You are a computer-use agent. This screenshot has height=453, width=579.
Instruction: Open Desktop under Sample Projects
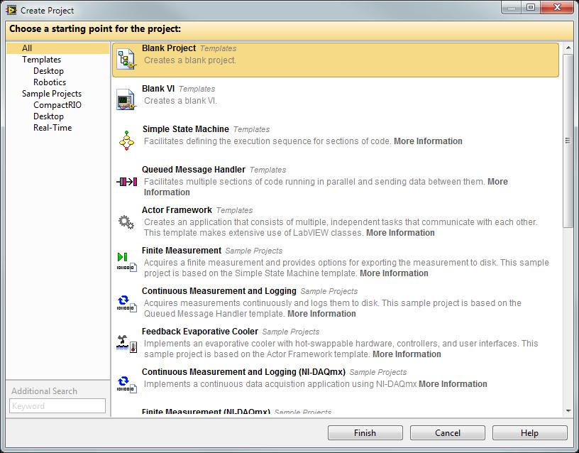48,116
